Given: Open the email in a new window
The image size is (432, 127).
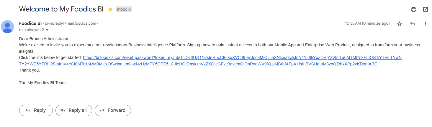Looking at the screenshot, I should (x=426, y=9).
